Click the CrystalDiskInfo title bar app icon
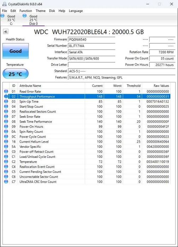This screenshot has height=247, width=178. coord(5,4)
